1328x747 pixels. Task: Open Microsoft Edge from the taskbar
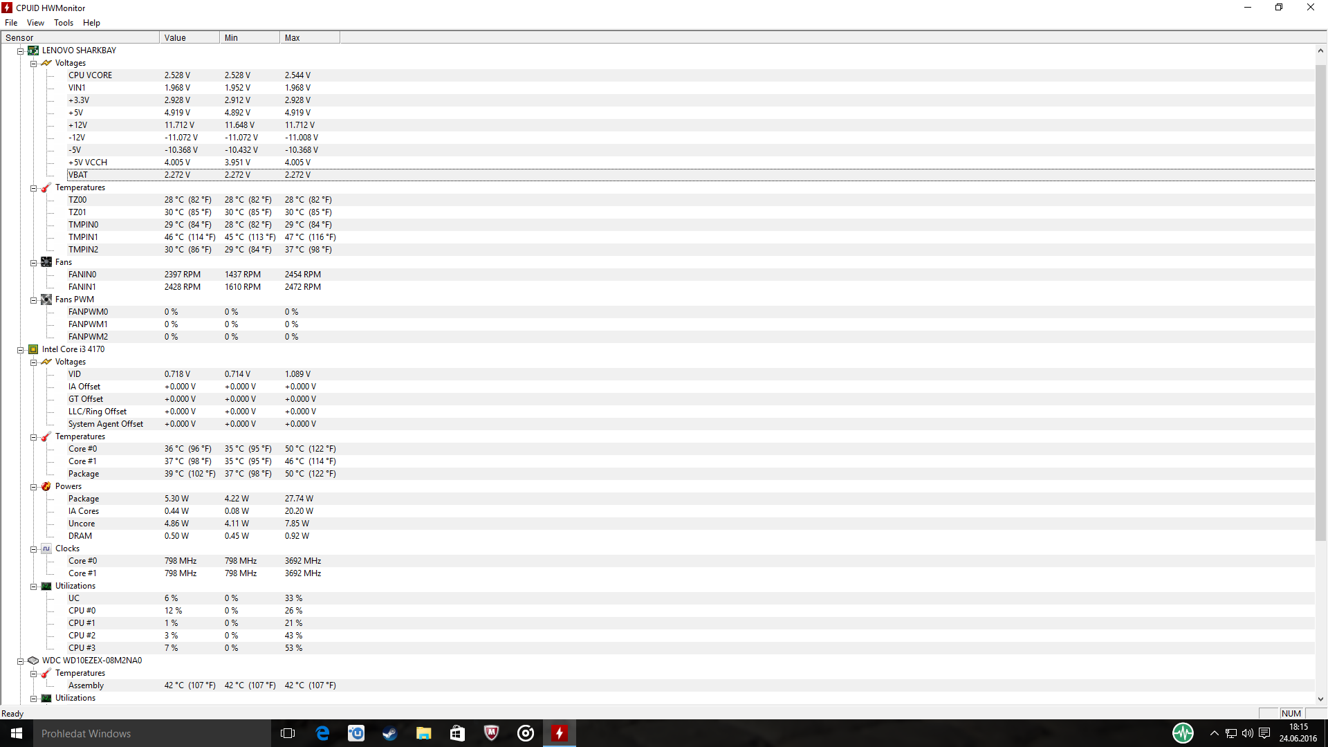pos(322,733)
